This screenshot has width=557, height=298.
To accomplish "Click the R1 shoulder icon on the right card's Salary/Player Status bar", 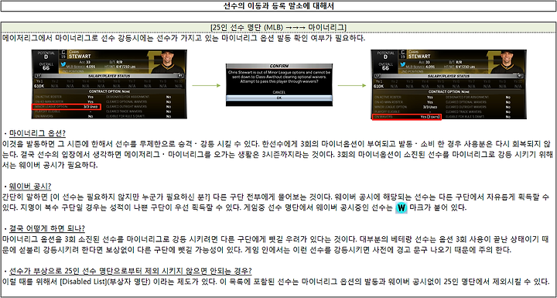I will pyautogui.click(x=520, y=76).
